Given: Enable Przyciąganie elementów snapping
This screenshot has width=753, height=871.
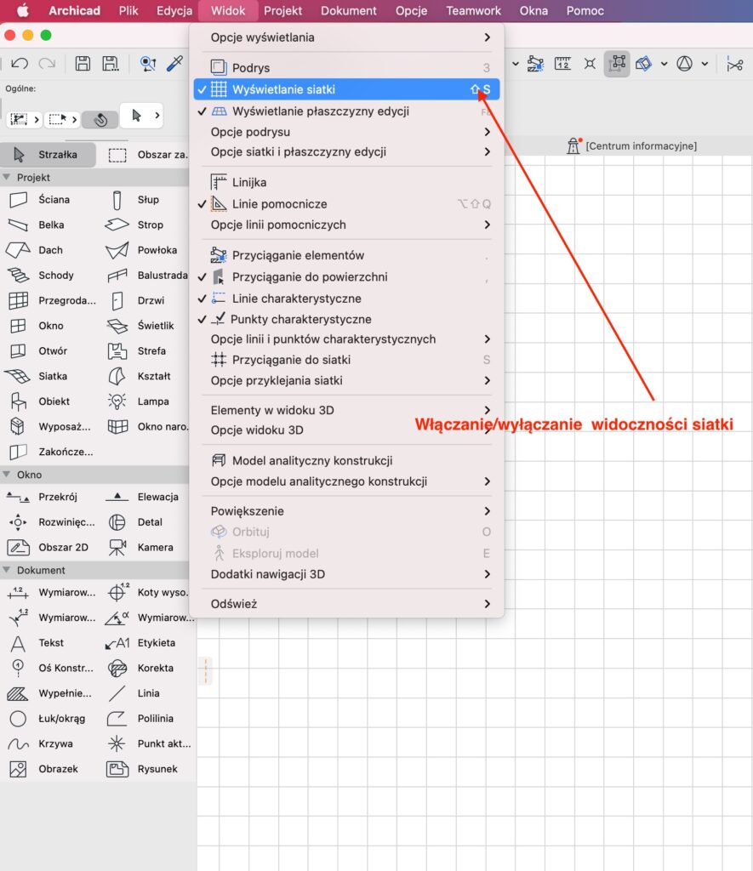Looking at the screenshot, I should (346, 255).
